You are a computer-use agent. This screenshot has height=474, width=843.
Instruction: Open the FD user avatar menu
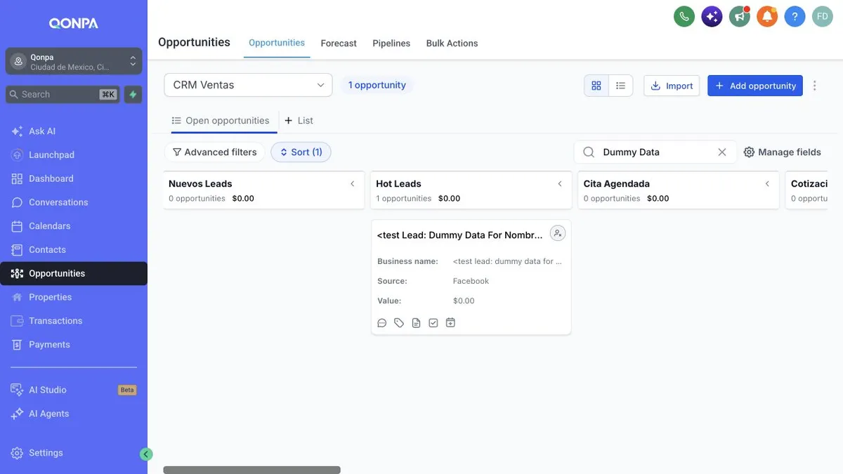(823, 16)
